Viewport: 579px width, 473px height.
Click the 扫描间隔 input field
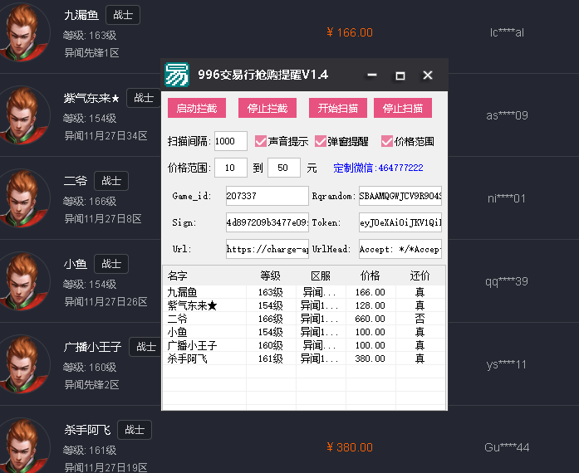coord(230,141)
